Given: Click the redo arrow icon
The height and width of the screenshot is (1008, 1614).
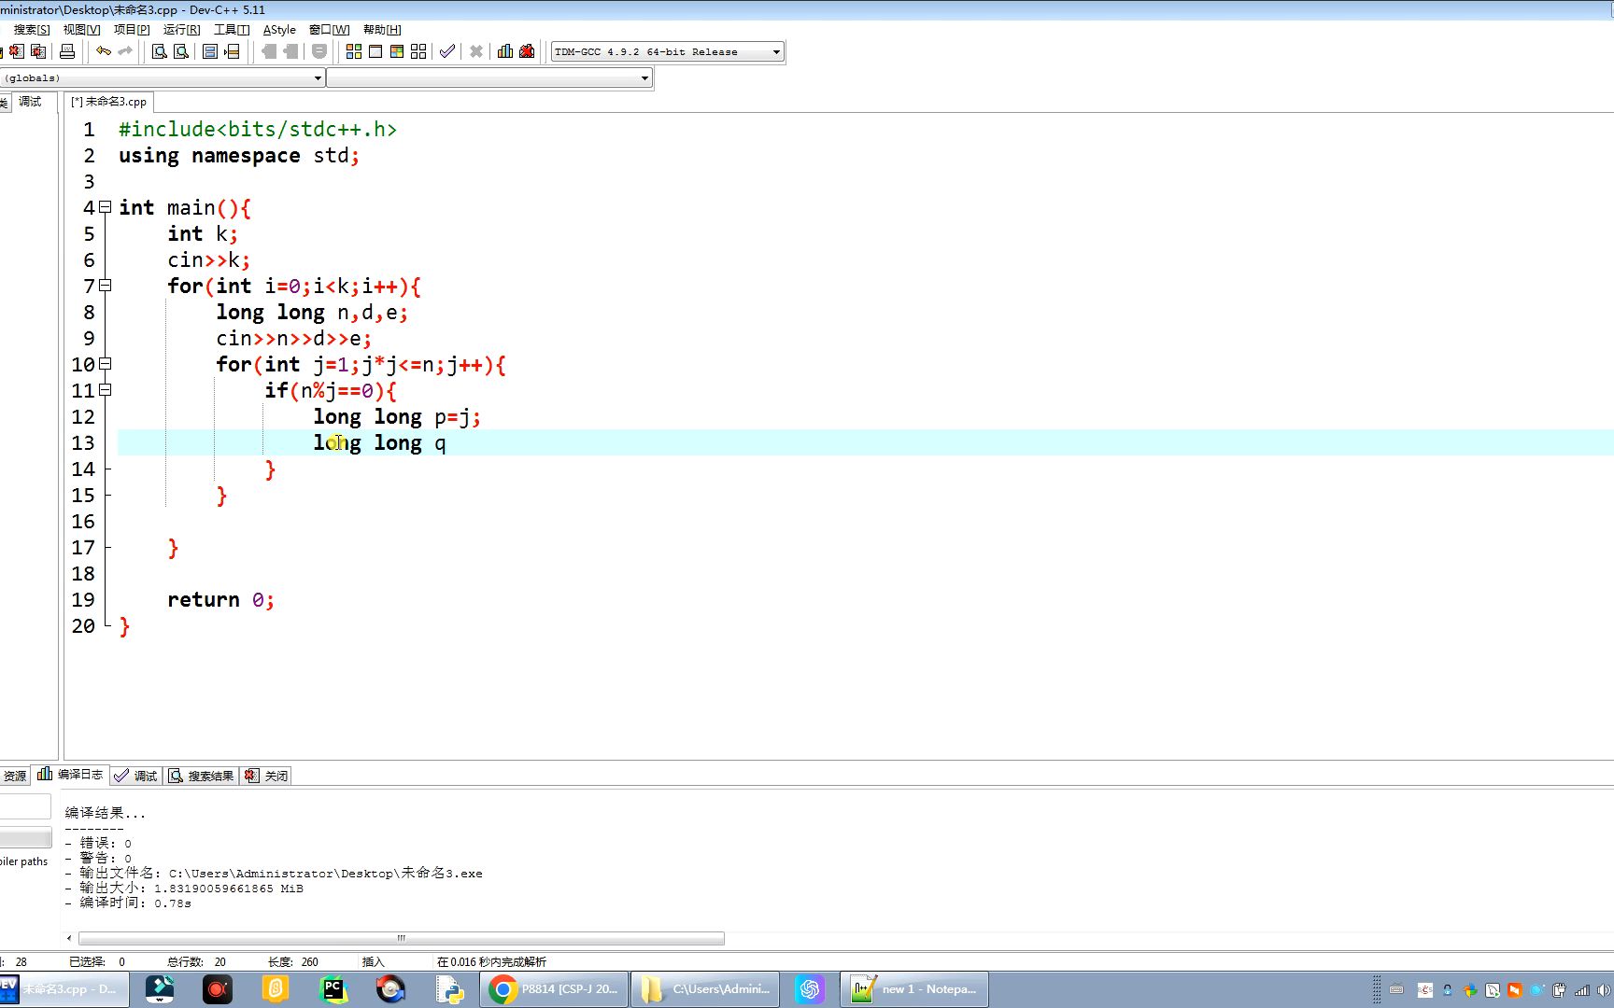Looking at the screenshot, I should pos(125,51).
